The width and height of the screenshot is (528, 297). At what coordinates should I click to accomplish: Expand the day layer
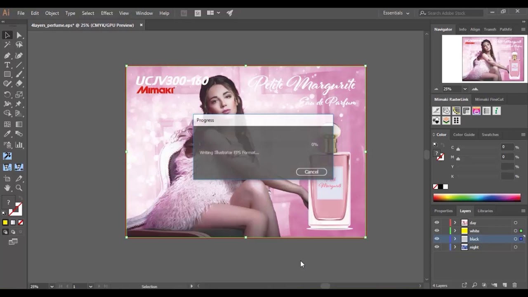(x=455, y=222)
